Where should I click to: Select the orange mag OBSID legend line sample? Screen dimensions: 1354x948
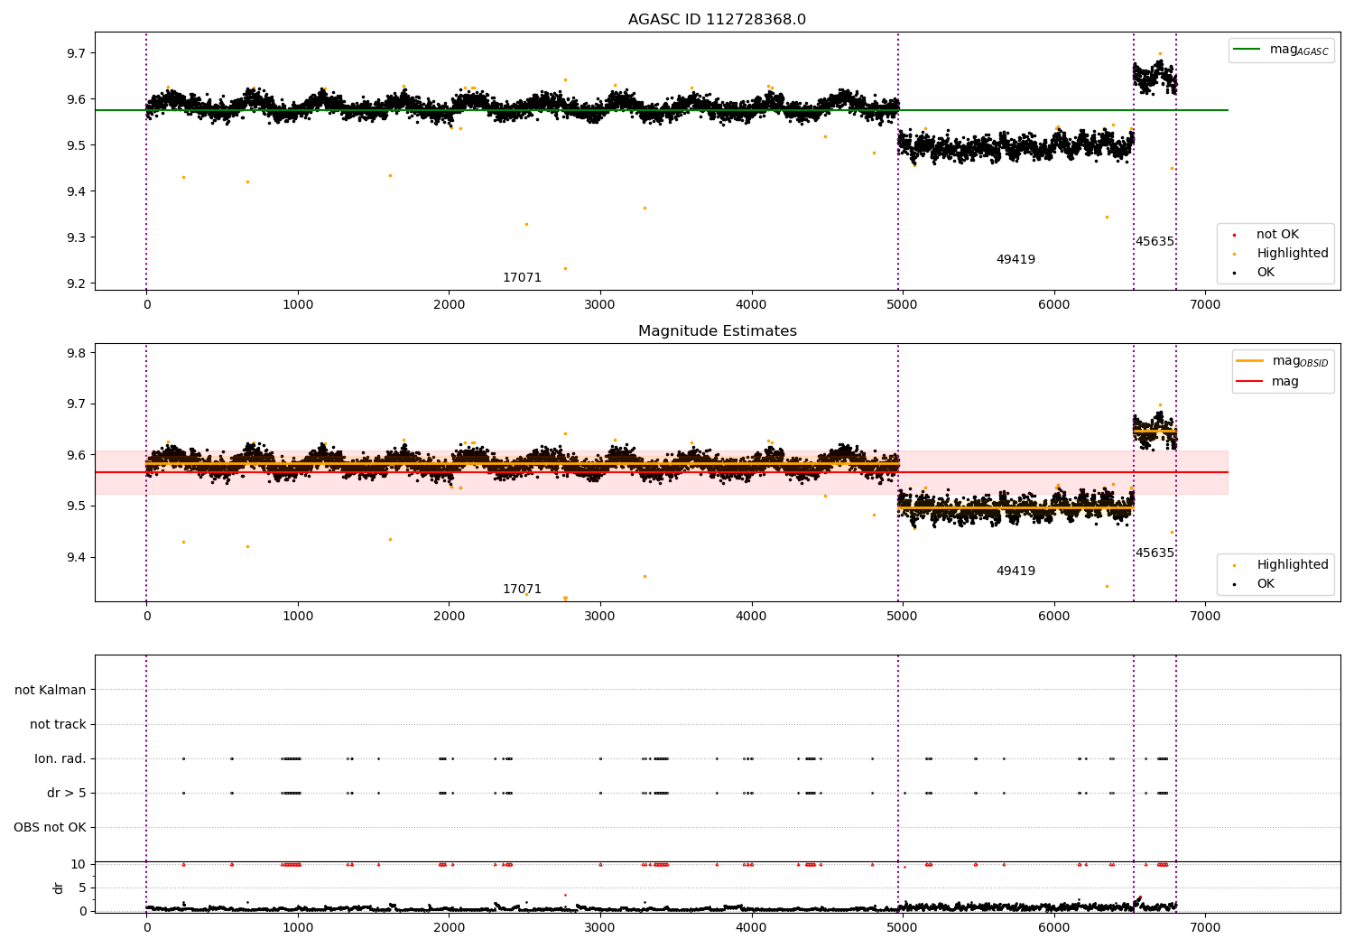click(1250, 361)
